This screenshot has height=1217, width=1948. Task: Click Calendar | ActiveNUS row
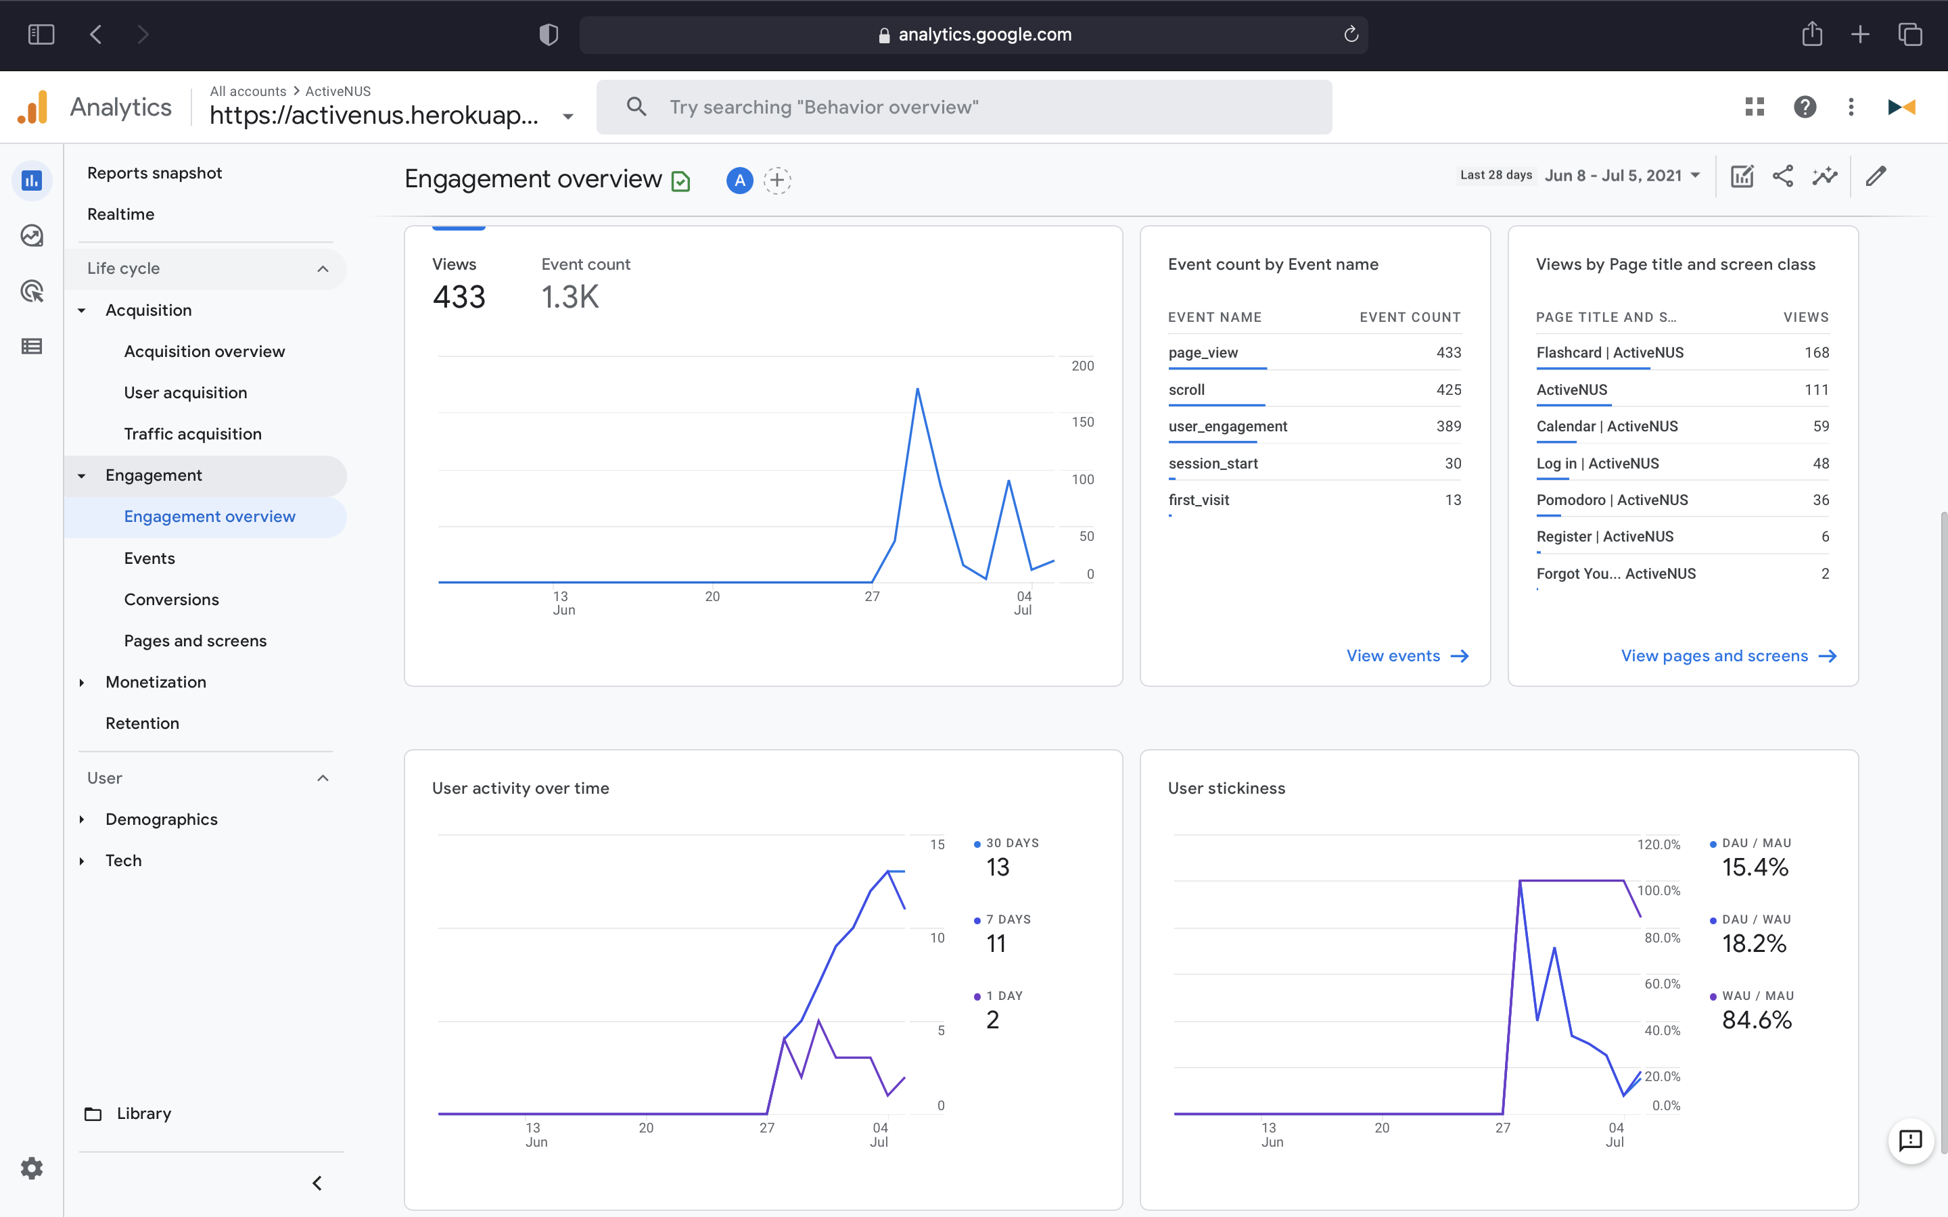tap(1682, 427)
